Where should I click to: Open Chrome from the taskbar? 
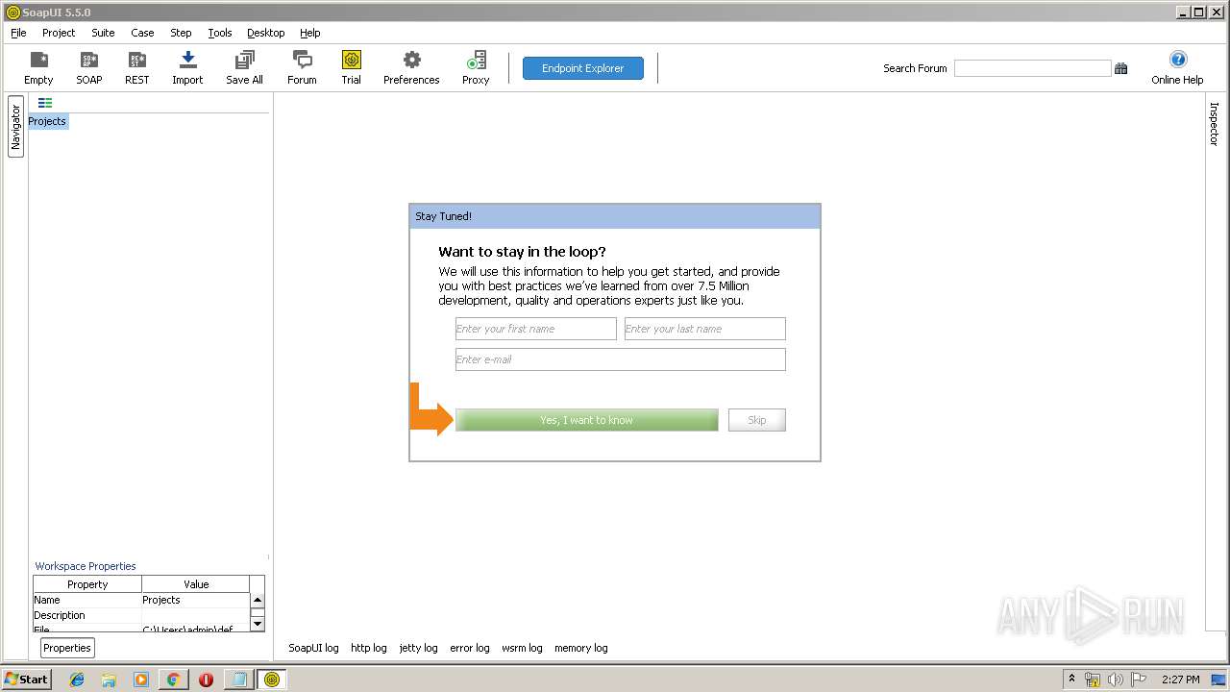(173, 680)
